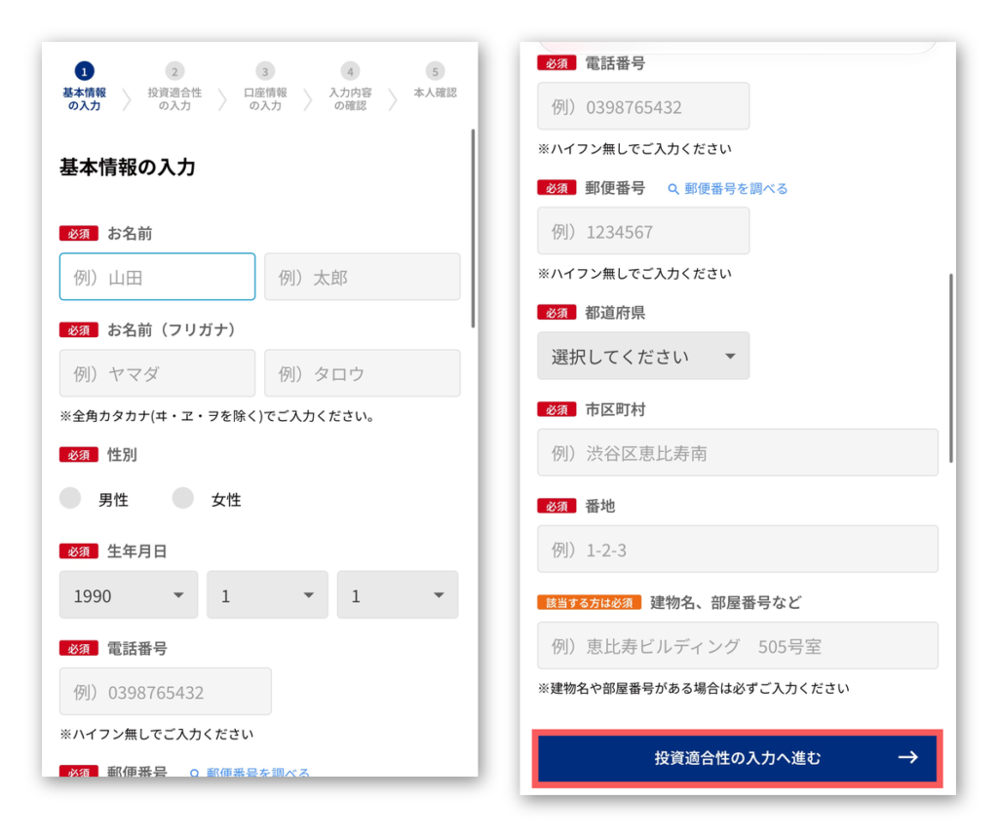
Task: Click the お名前（フリガナ） label
Action: [172, 329]
